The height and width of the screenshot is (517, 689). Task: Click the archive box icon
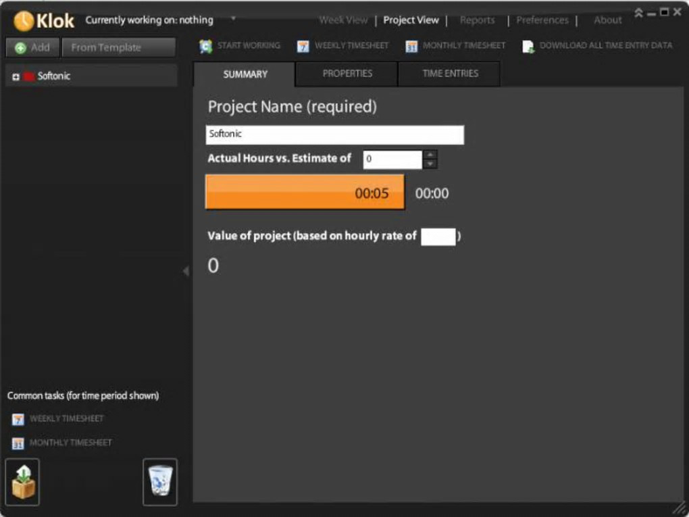[x=23, y=482]
